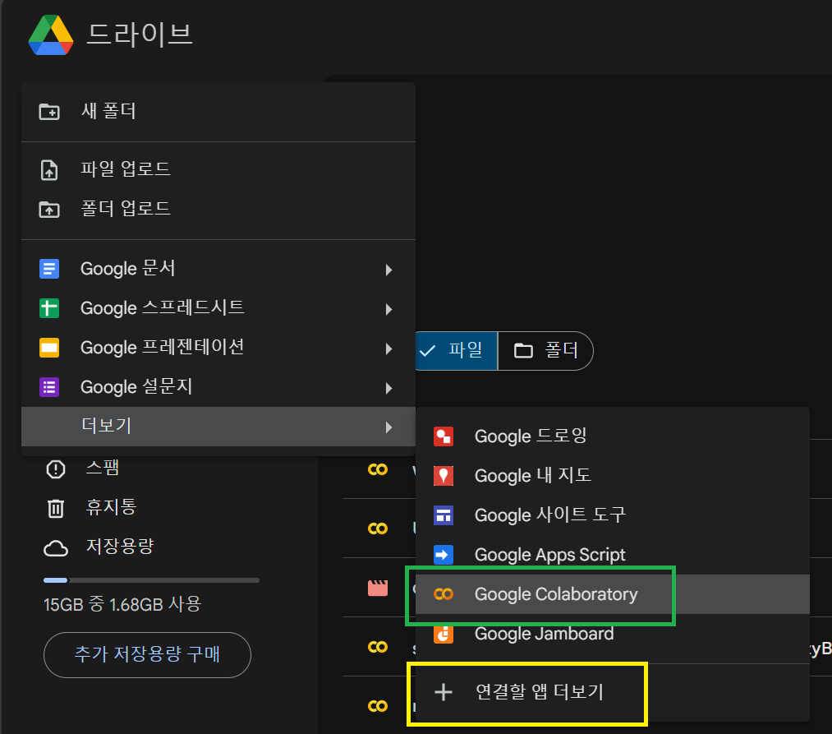This screenshot has width=832, height=734.
Task: Click the folder upload icon
Action: [x=49, y=210]
